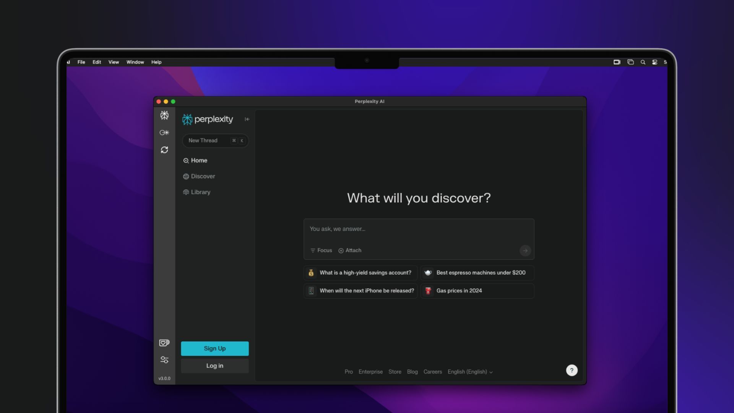Collapse the sidebar using the arrow icon
The width and height of the screenshot is (734, 413).
[x=247, y=119]
